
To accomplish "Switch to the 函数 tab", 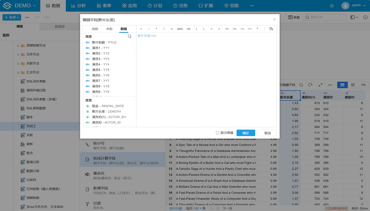I will pyautogui.click(x=95, y=29).
